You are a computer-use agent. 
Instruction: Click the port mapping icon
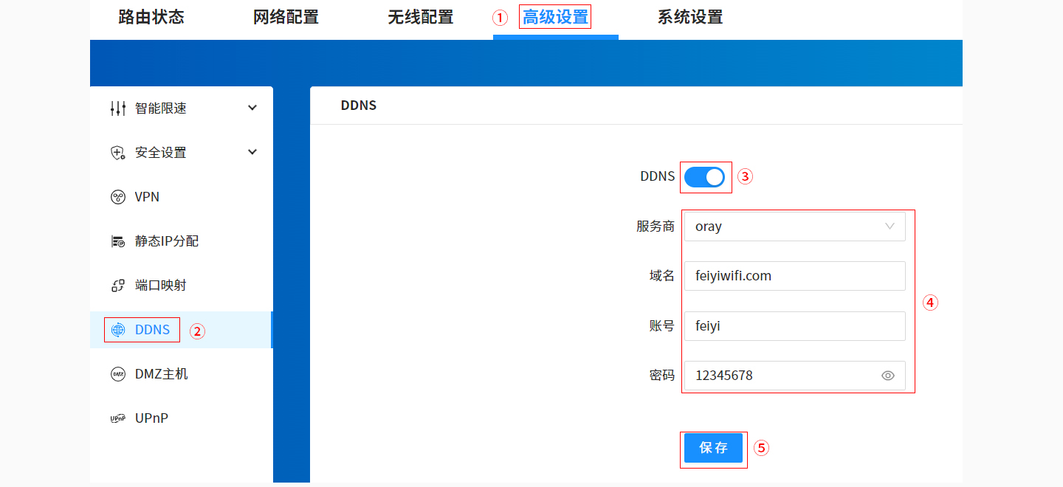(x=117, y=286)
